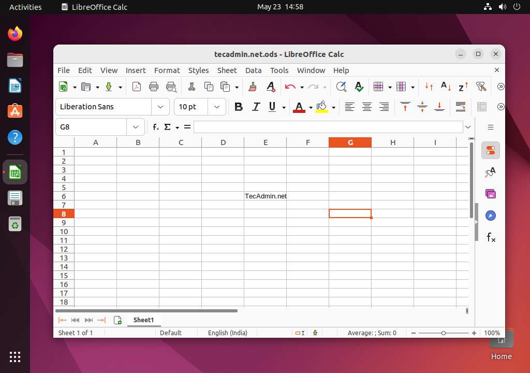Clear direct formatting with the toolbar icon
The width and height of the screenshot is (530, 373).
(270, 87)
